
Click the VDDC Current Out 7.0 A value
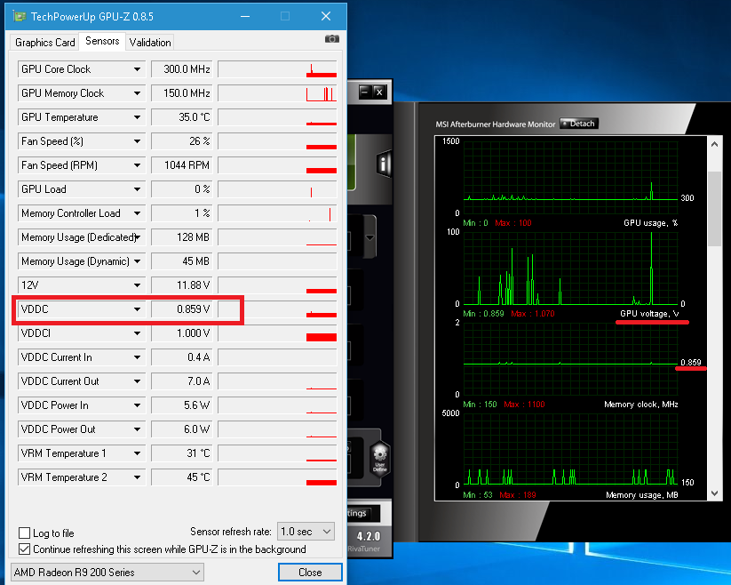(182, 381)
